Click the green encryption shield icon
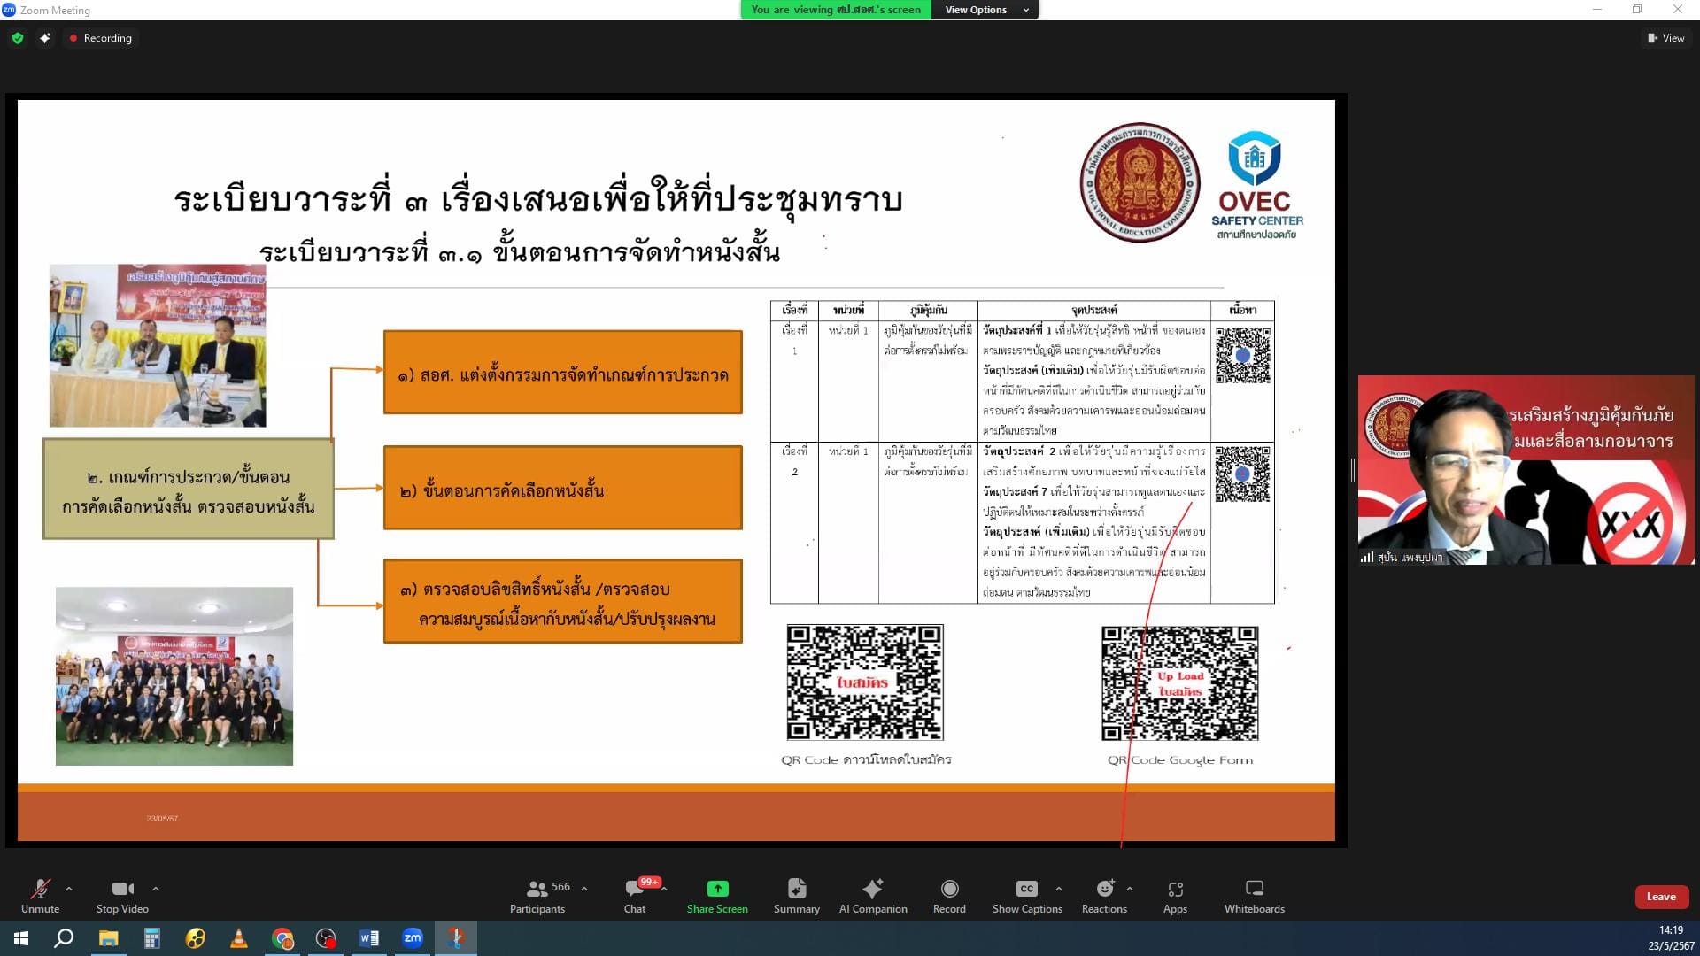 17,38
